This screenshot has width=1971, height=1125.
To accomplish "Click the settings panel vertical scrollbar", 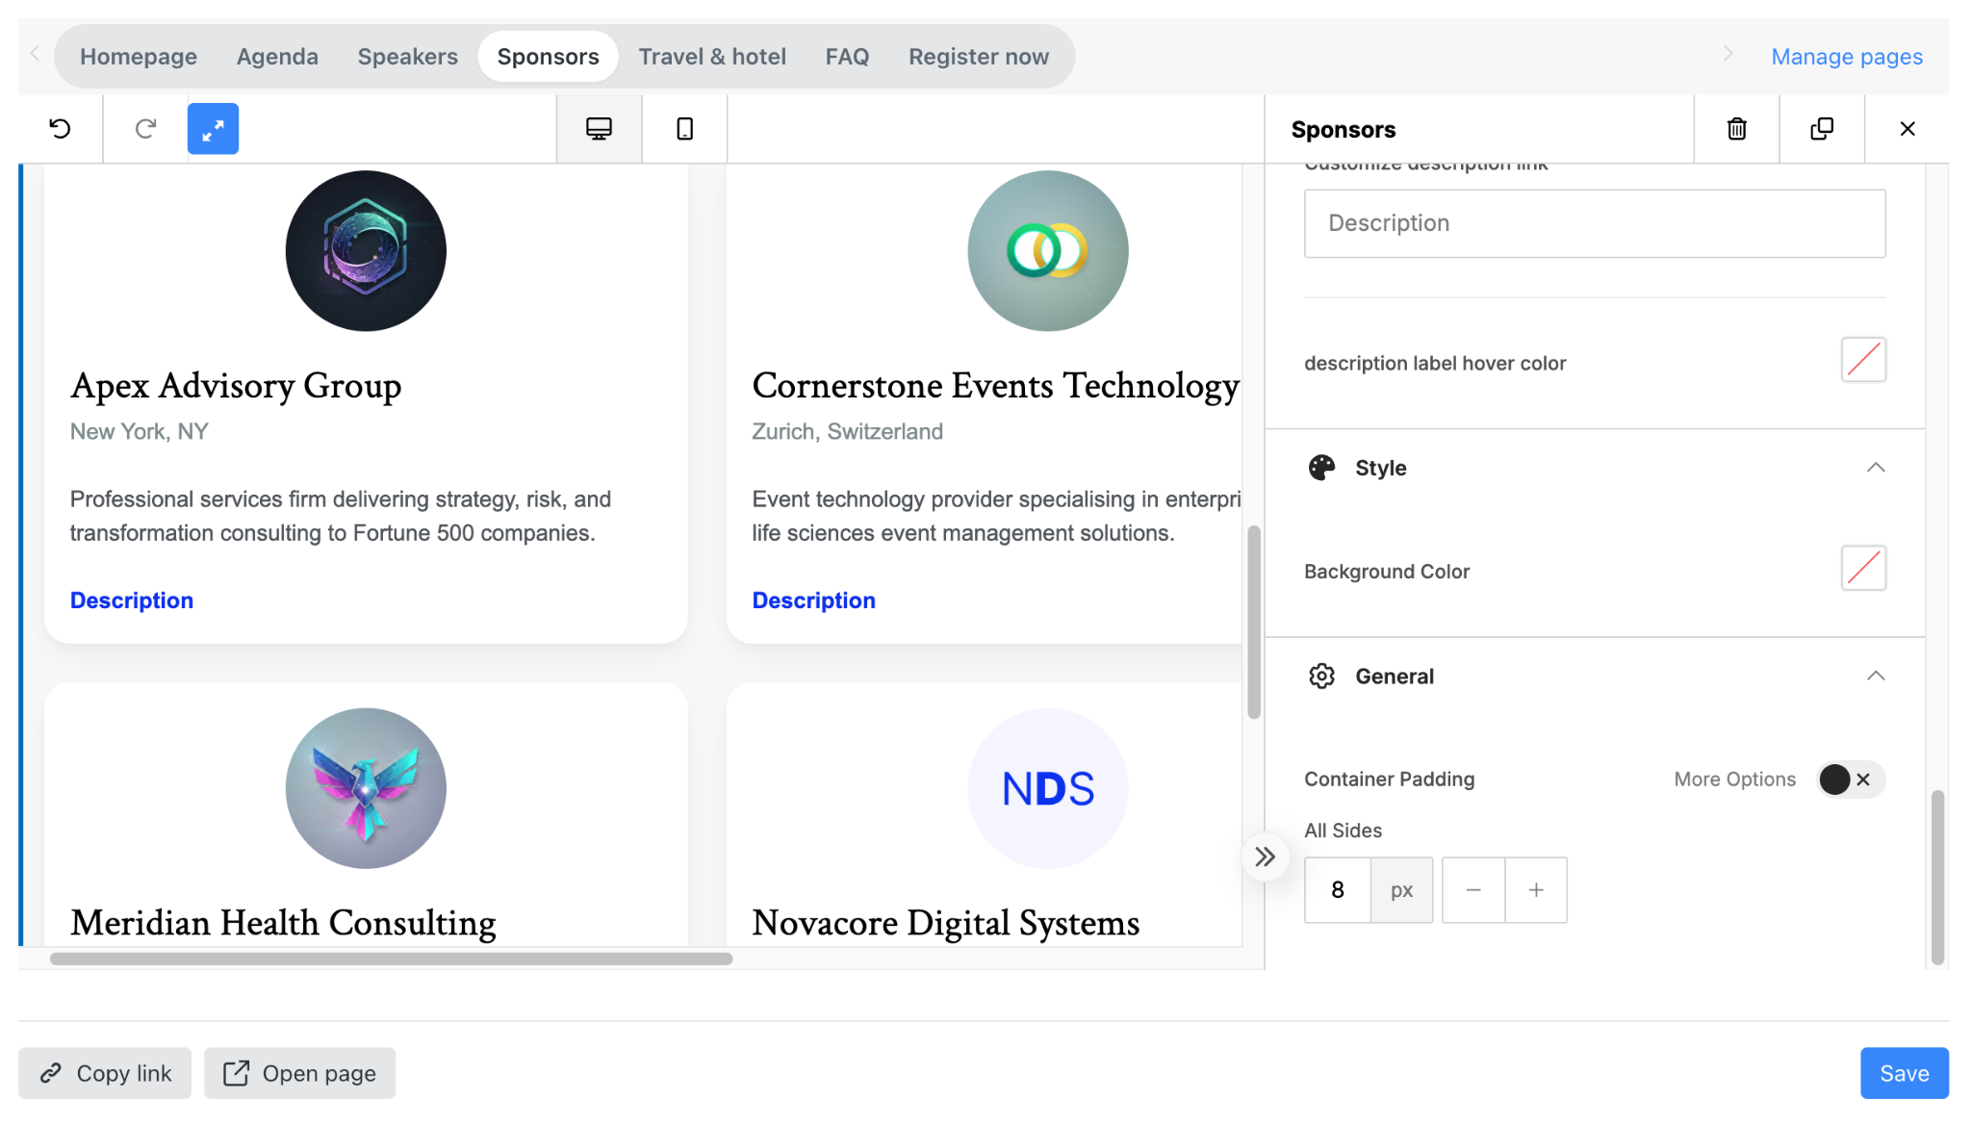I will 1937,877.
